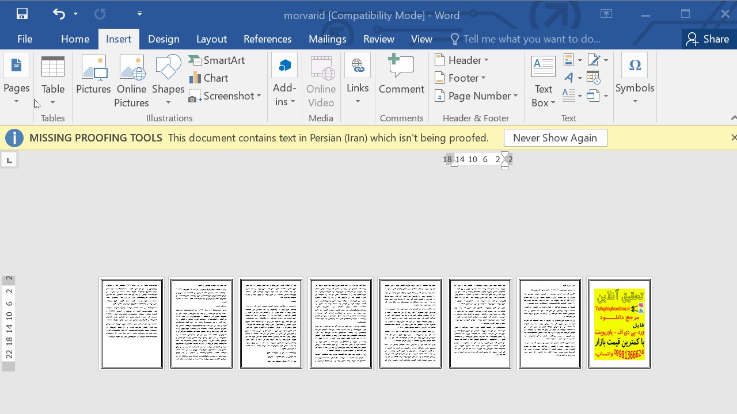Add a Drop Cap
Viewport: 737px width, 414px height.
click(x=572, y=95)
